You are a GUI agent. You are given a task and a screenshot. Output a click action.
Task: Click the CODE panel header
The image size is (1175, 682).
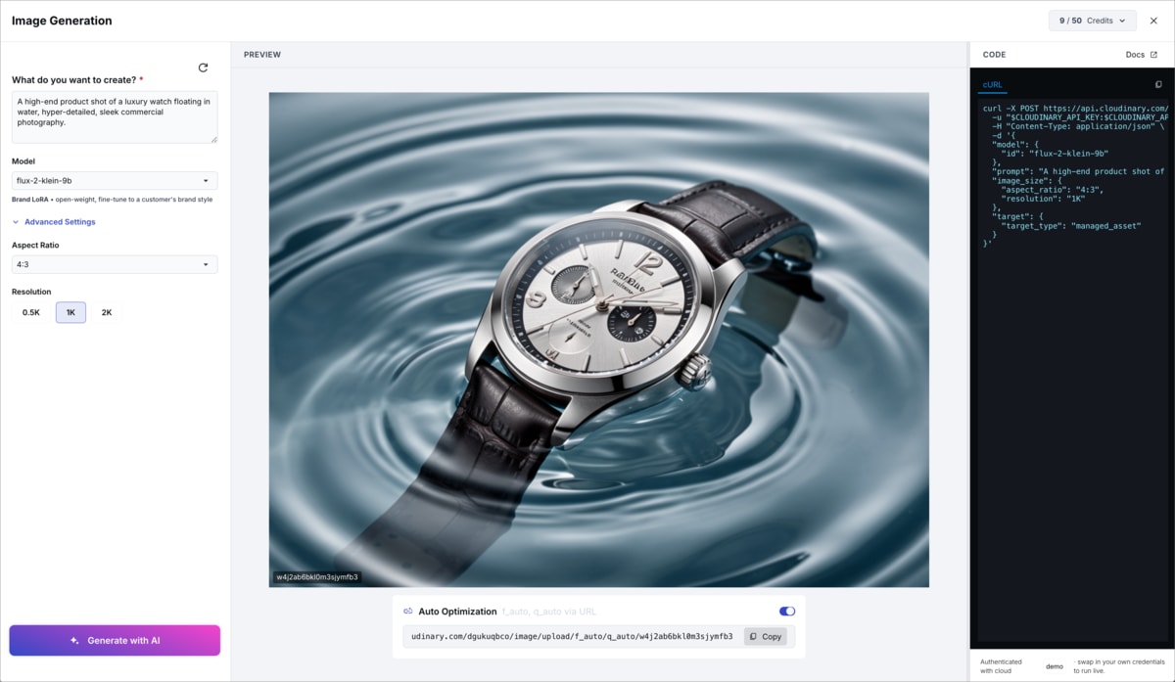pyautogui.click(x=994, y=55)
